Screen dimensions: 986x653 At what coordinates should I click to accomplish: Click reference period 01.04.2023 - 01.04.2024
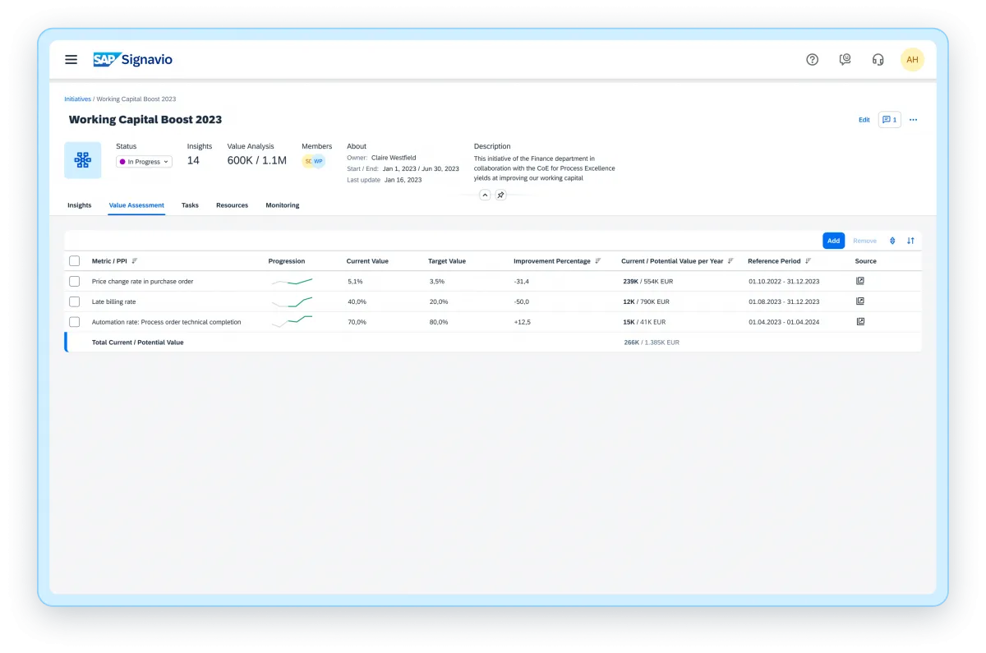click(x=784, y=322)
